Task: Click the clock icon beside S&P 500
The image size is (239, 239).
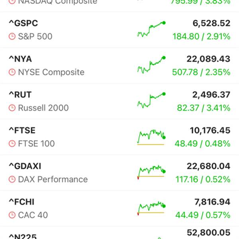Action: tap(12, 37)
